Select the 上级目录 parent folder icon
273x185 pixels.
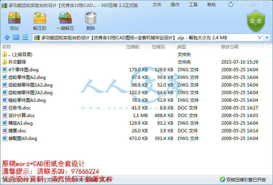4,54
